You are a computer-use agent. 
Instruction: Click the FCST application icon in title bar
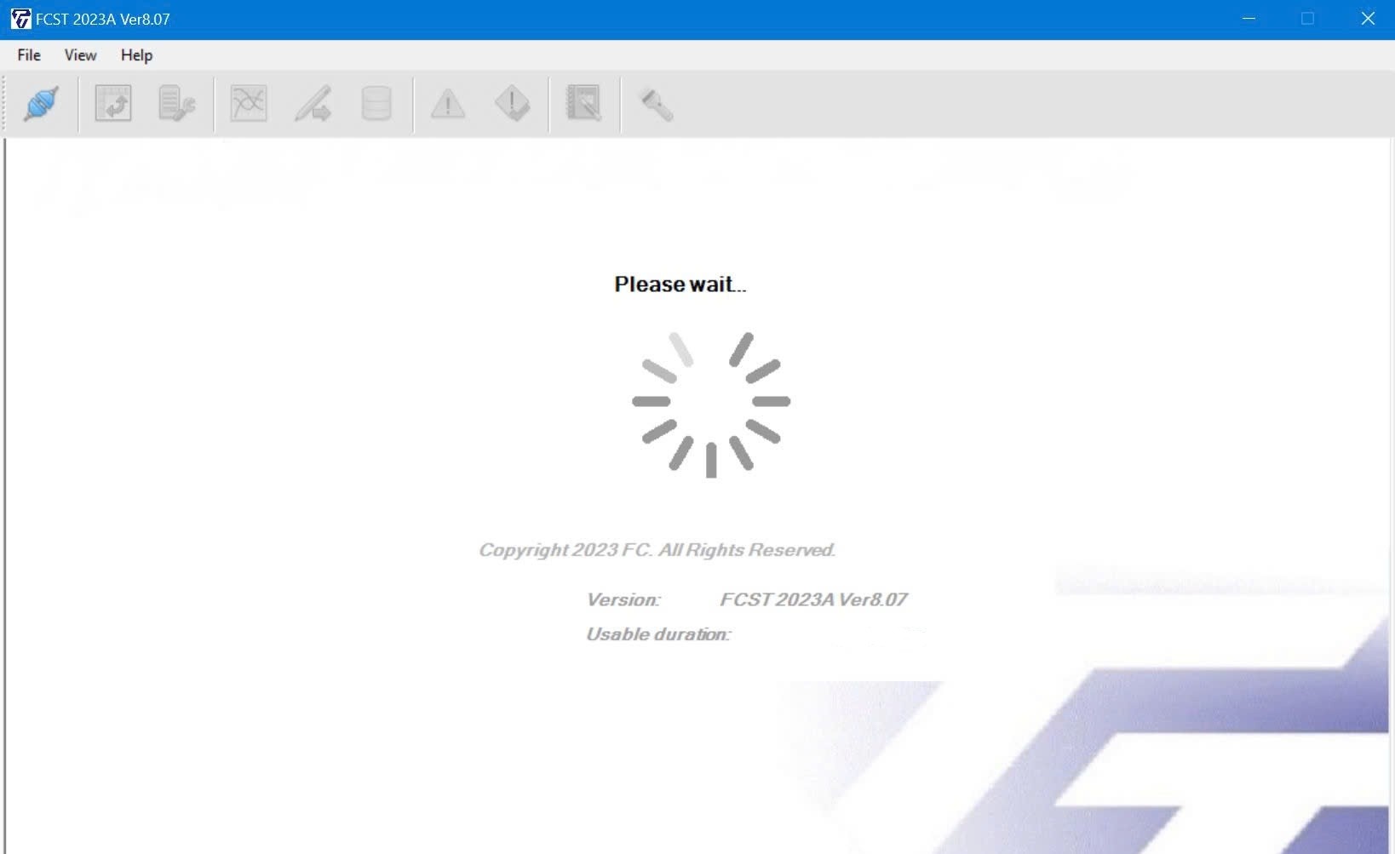[20, 19]
